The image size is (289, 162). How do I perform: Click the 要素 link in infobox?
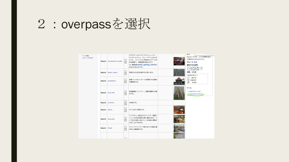coord(196,65)
